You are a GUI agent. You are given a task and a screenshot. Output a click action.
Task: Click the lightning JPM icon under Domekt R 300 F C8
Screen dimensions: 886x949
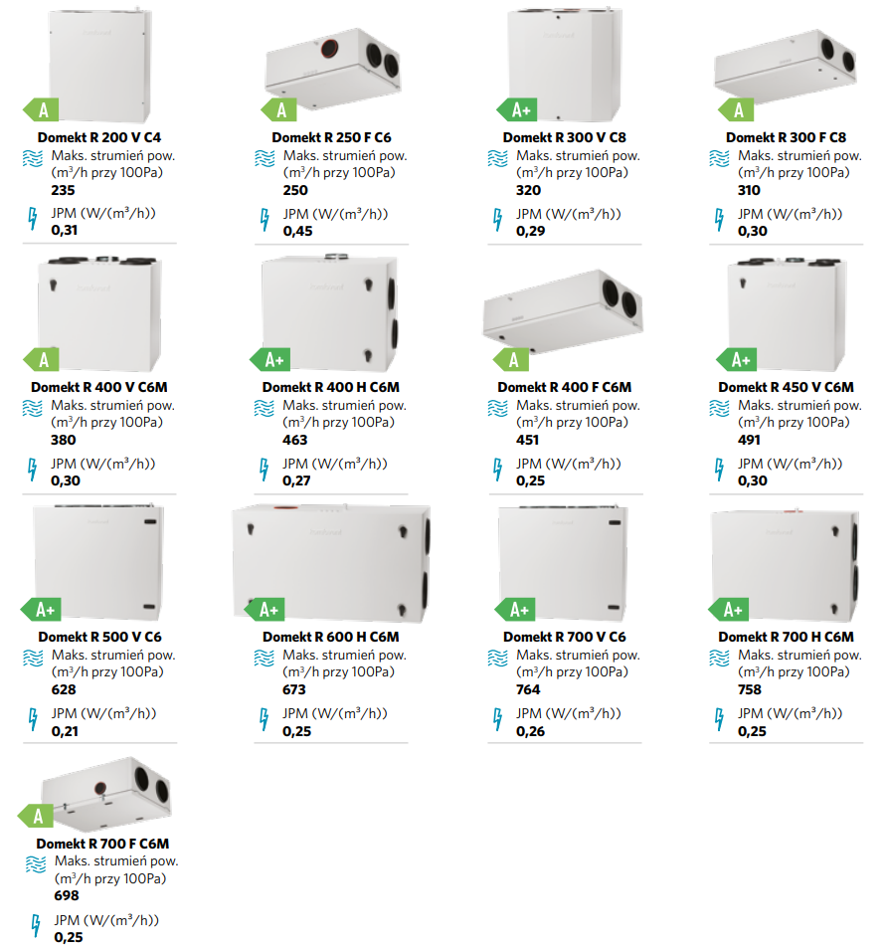(719, 219)
